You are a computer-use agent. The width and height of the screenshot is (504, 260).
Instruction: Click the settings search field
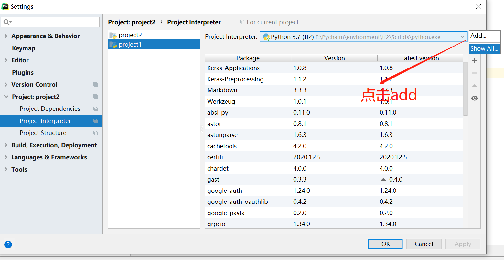pyautogui.click(x=50, y=22)
